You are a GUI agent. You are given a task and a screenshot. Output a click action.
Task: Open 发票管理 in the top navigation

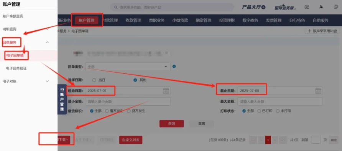click(x=274, y=20)
